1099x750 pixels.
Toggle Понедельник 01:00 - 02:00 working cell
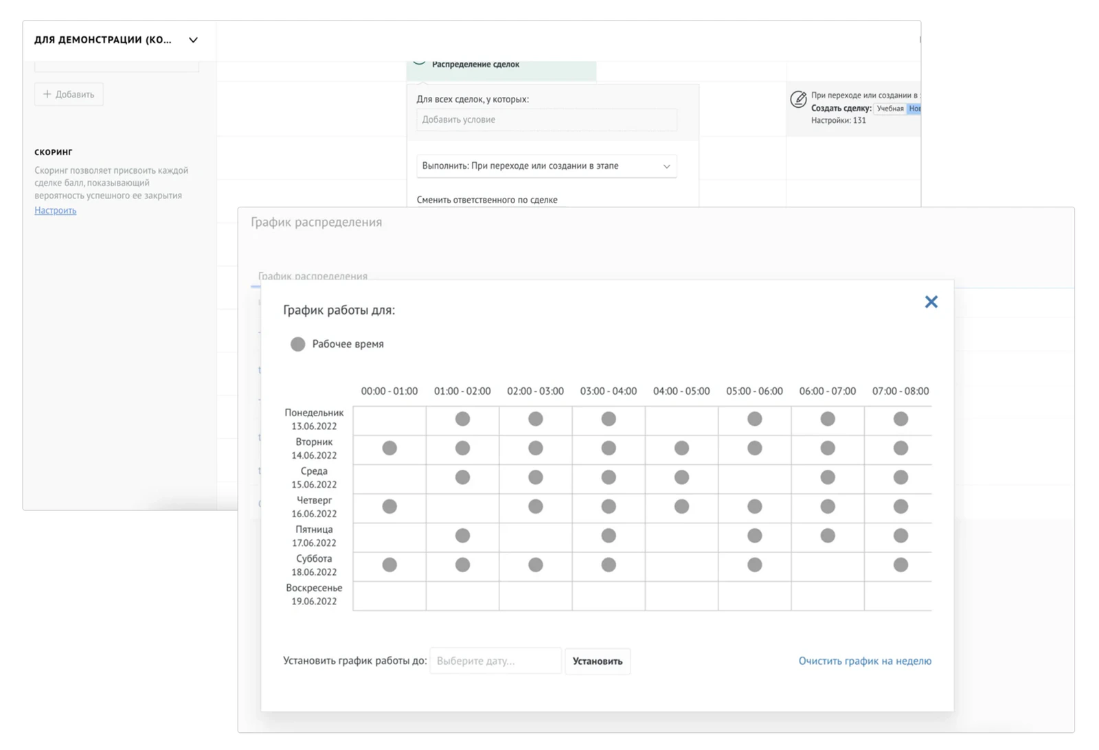point(462,419)
